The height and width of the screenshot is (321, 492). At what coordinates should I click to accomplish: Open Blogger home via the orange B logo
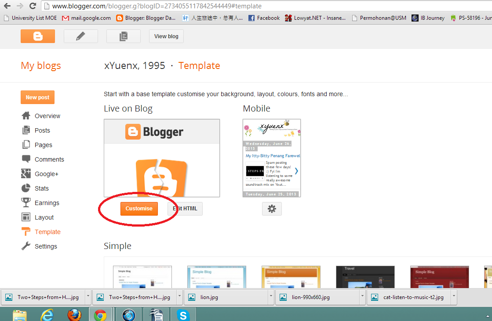[x=38, y=36]
